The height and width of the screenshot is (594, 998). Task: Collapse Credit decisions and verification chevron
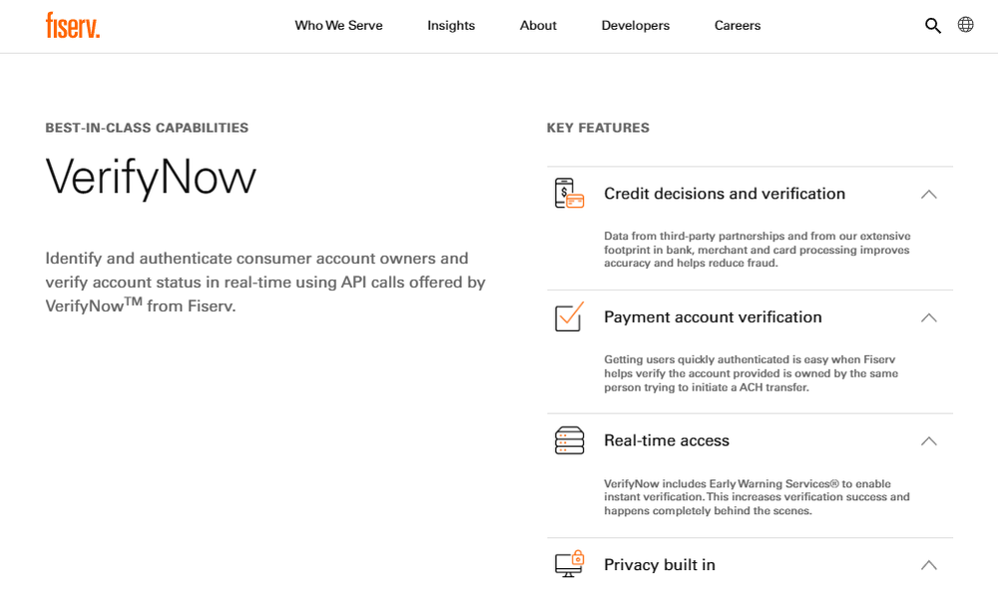(928, 195)
